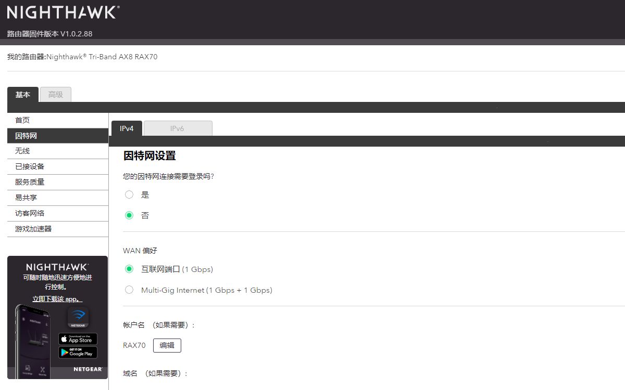Click the 立即下载该 app link

click(57, 299)
